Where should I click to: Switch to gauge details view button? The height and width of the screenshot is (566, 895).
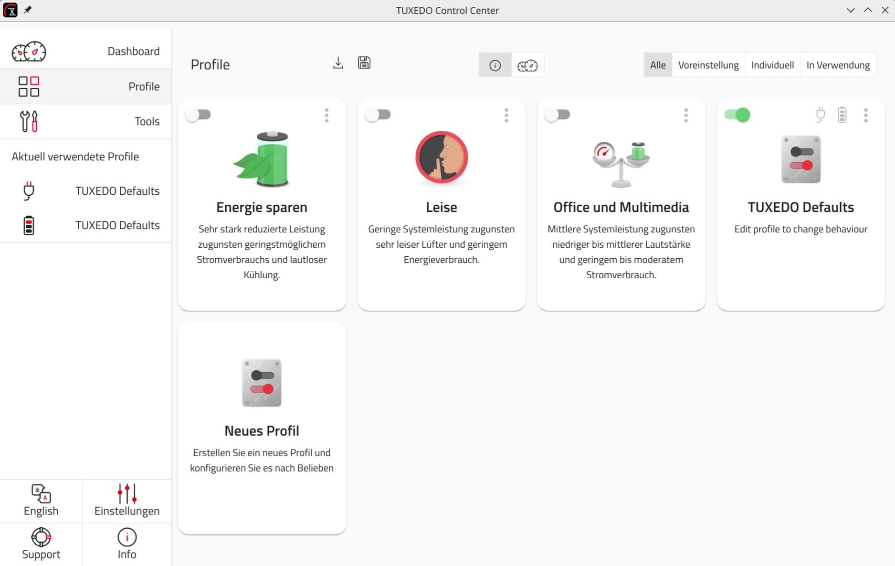[527, 65]
